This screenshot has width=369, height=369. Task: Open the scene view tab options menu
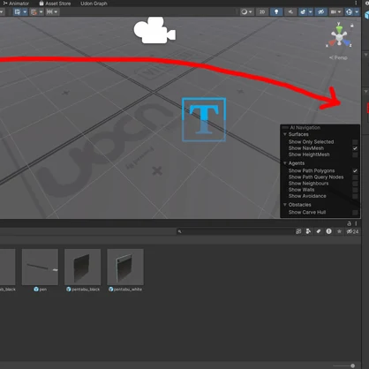coord(356,3)
